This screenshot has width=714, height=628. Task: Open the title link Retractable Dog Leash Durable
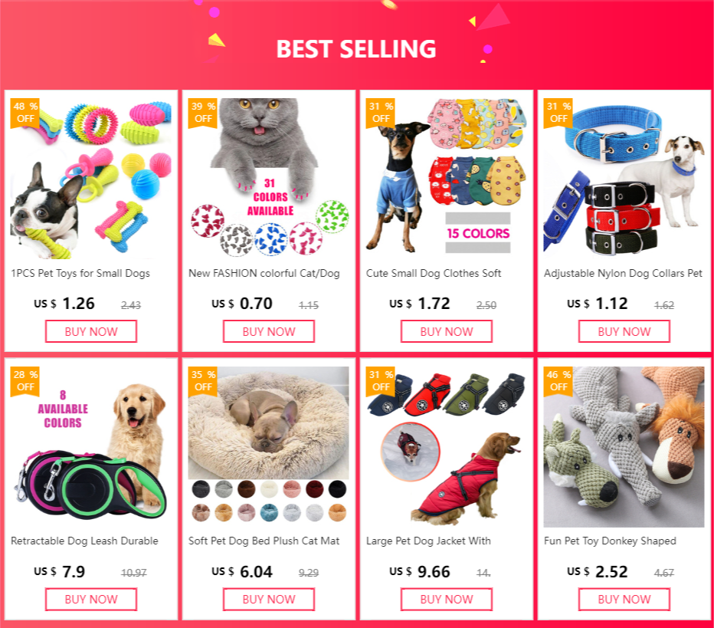pos(85,541)
